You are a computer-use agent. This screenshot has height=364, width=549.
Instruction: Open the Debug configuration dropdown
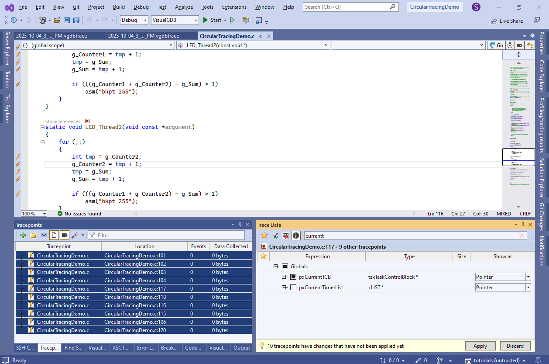[134, 20]
